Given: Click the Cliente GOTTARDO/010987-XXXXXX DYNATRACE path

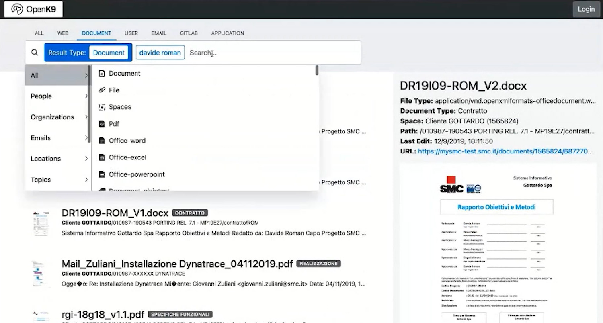Looking at the screenshot, I should pos(123,274).
